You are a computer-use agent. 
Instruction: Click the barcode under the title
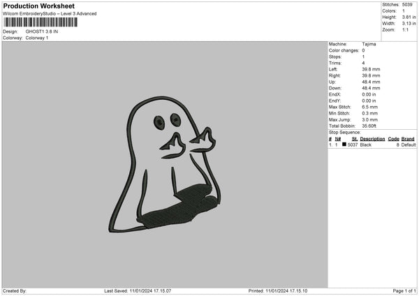(41, 22)
